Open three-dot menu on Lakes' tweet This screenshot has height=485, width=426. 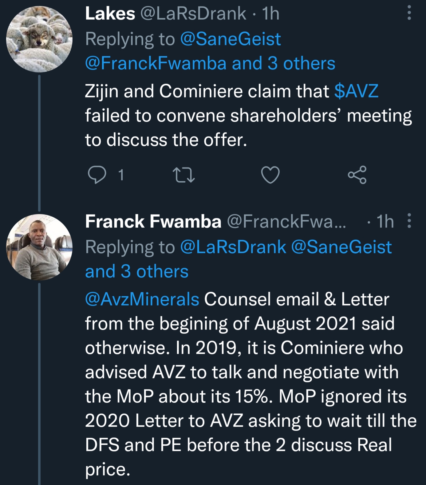click(409, 13)
